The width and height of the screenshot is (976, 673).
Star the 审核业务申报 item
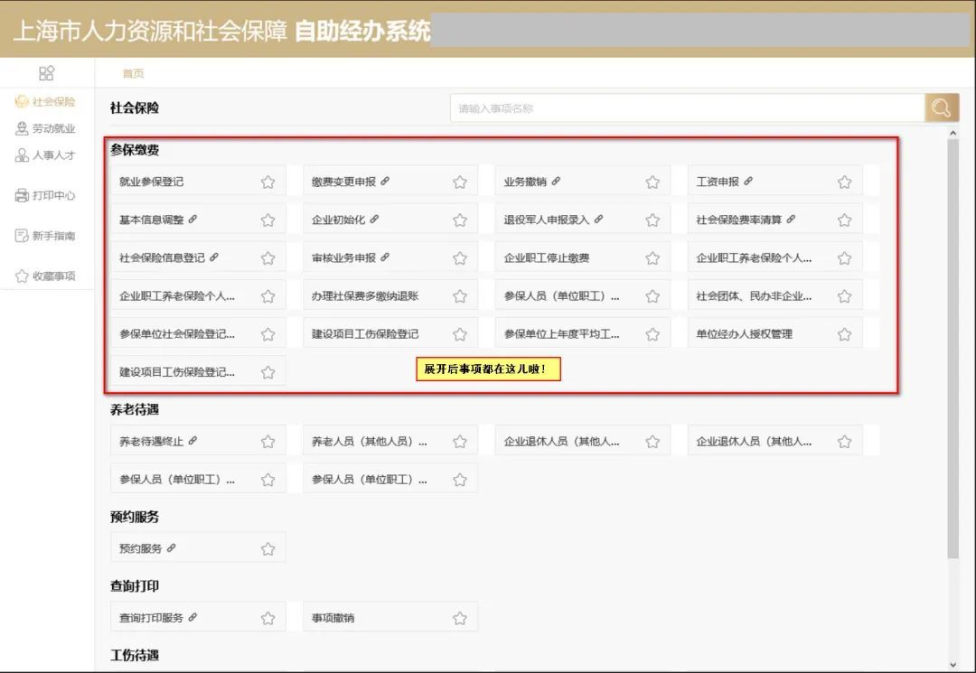tap(460, 258)
